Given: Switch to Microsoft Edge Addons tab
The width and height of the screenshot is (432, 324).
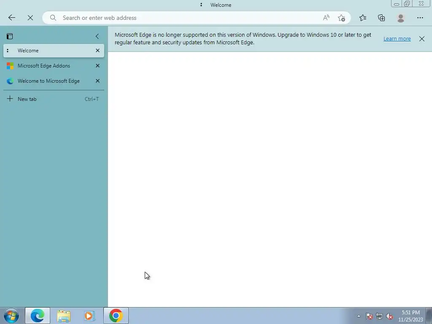Looking at the screenshot, I should tap(54, 66).
